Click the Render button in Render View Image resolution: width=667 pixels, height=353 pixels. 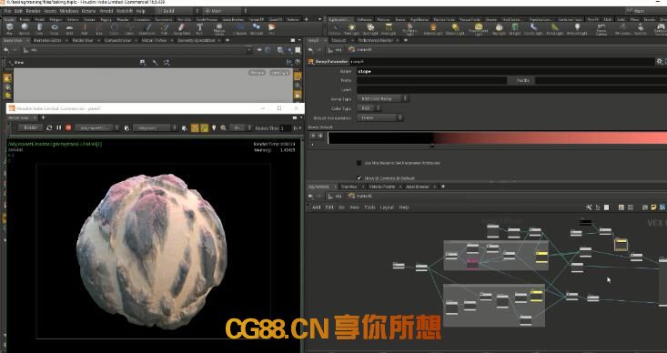pyautogui.click(x=30, y=127)
